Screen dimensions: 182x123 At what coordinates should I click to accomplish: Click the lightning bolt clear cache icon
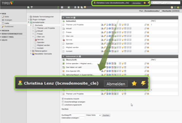point(149,3)
